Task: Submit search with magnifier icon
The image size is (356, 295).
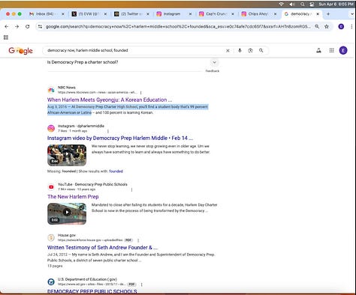Action: coord(261,50)
